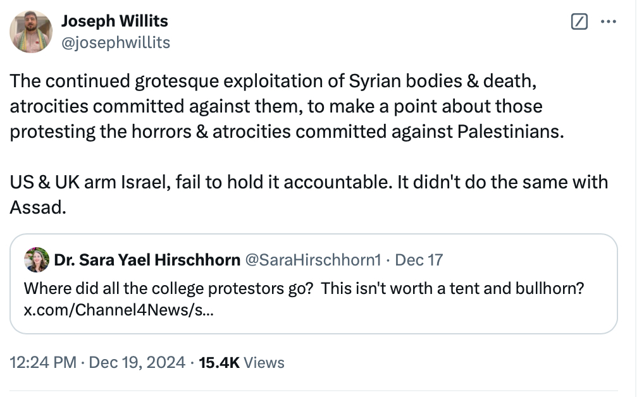The width and height of the screenshot is (644, 397).
Task: Open Dr. Sara Yael Hirschhorn's profile name
Action: pos(147,260)
